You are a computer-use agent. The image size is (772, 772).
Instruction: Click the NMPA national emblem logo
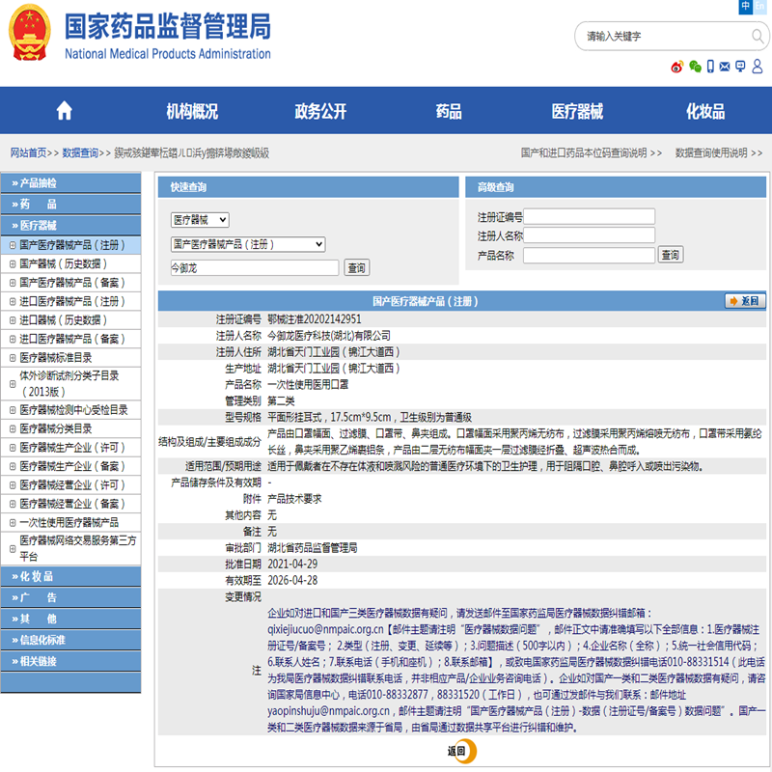click(x=30, y=33)
